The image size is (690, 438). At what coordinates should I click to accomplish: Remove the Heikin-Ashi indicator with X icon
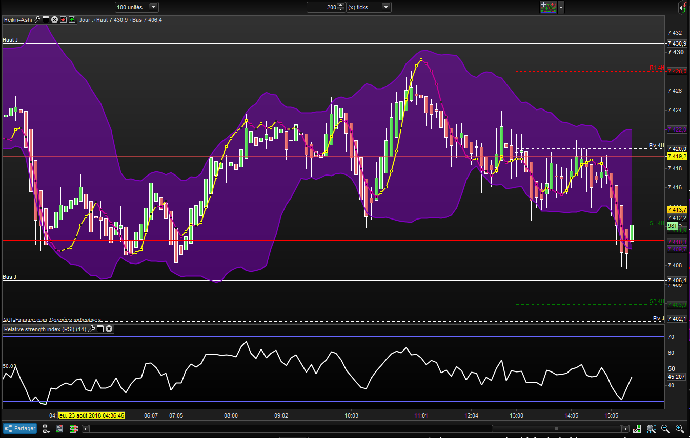point(54,20)
